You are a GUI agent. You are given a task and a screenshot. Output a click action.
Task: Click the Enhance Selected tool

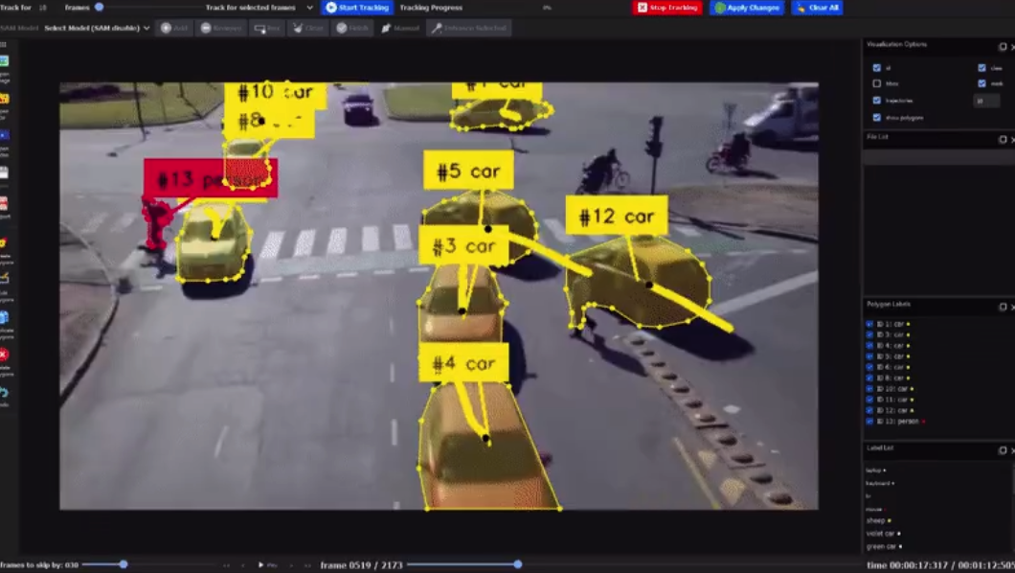click(x=468, y=28)
